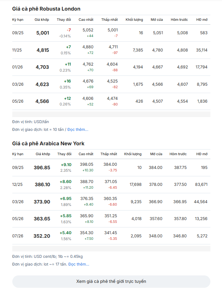Screen dimensions: 222x292
Task: Click the gray bar below Robusta table
Action: pos(111,114)
